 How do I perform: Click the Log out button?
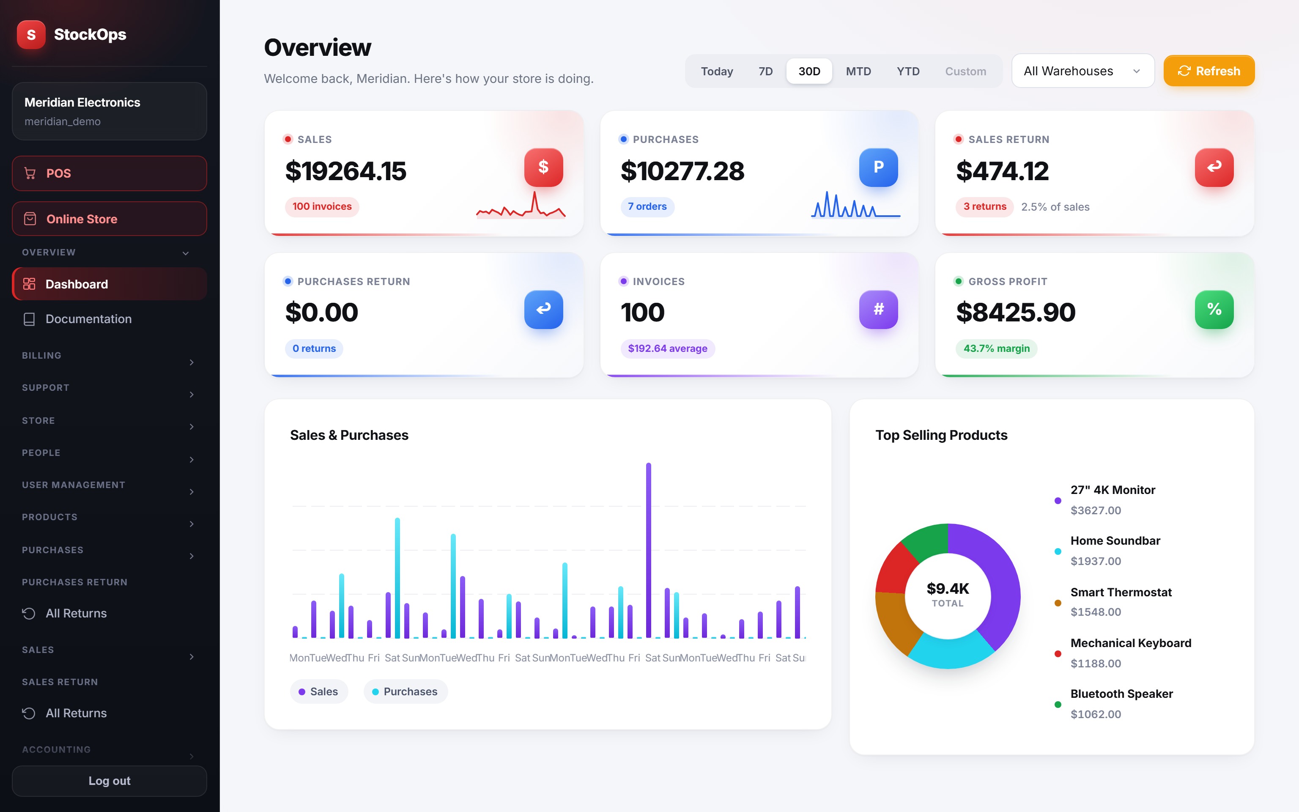coord(109,781)
